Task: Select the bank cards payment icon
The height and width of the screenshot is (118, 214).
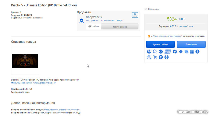Action: tap(186, 51)
